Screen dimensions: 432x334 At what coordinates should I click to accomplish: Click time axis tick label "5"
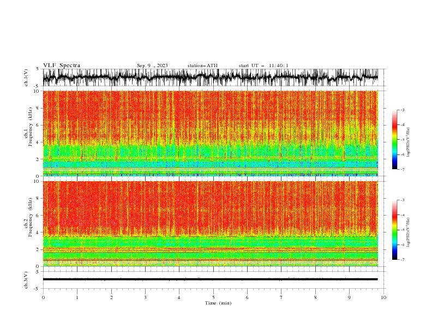click(213, 297)
